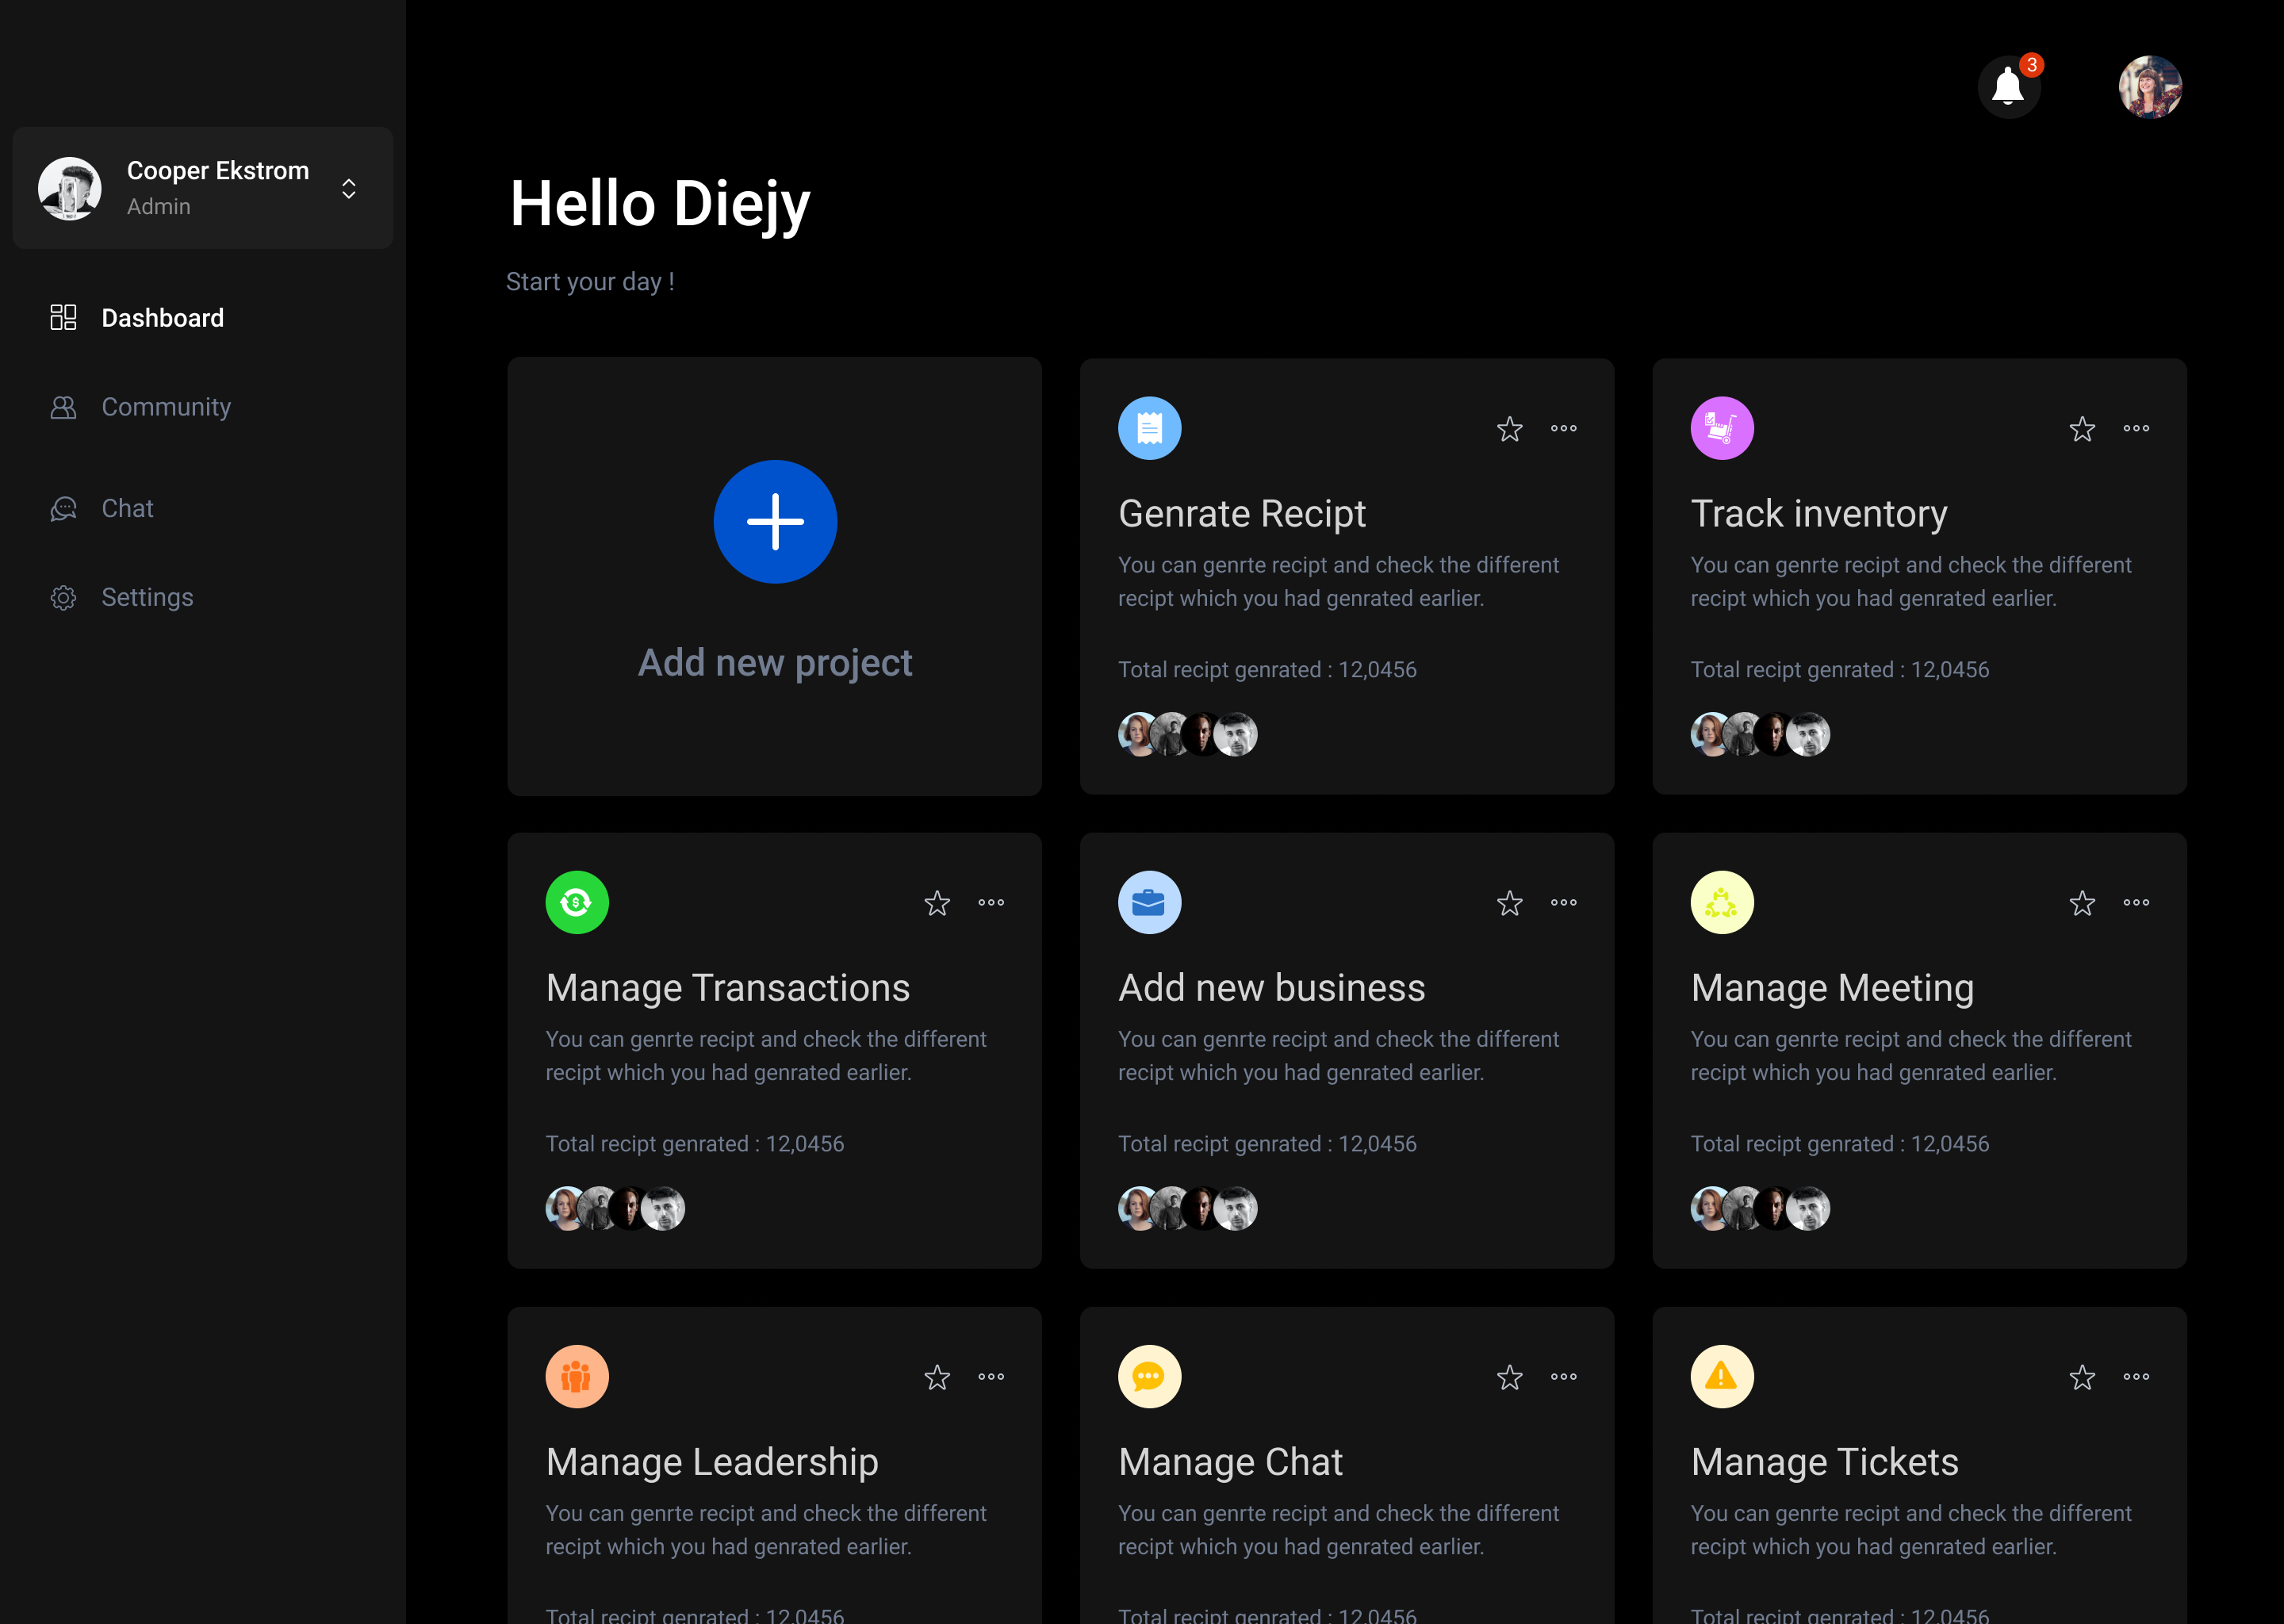This screenshot has width=2284, height=1624.
Task: Click the Settings gear icon
Action: [63, 597]
